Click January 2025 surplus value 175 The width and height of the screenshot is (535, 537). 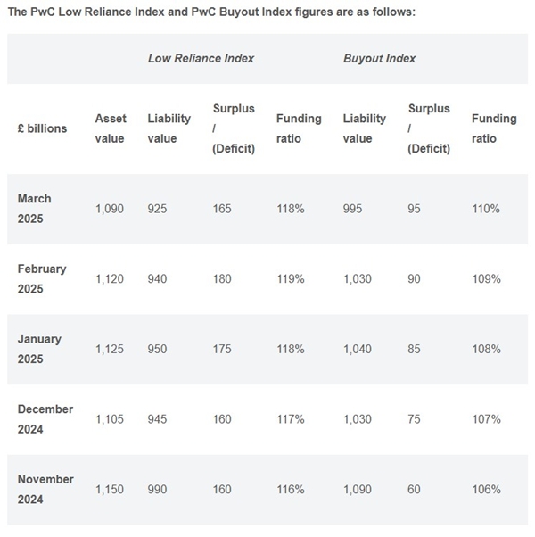tap(222, 350)
